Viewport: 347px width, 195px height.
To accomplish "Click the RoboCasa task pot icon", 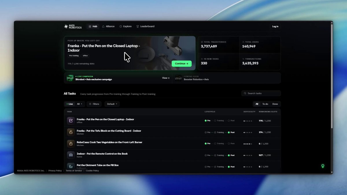I will [x=71, y=144].
